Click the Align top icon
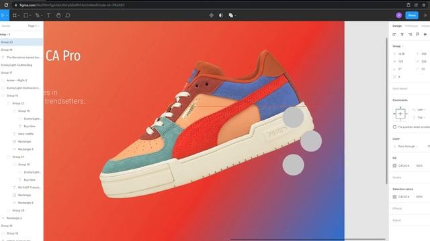 pyautogui.click(x=417, y=34)
